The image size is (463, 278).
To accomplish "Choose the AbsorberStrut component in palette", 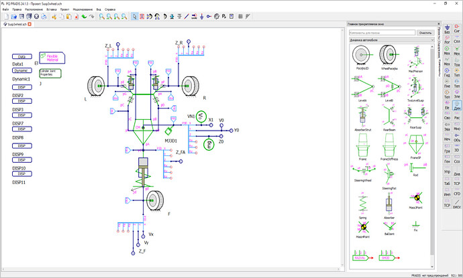I will [x=362, y=119].
